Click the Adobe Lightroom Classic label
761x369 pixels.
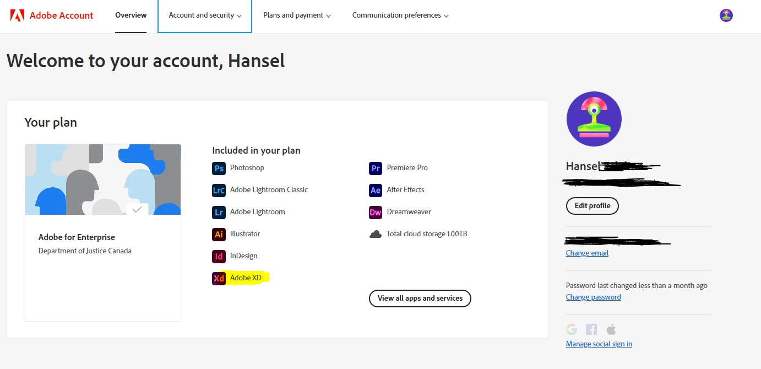click(269, 190)
